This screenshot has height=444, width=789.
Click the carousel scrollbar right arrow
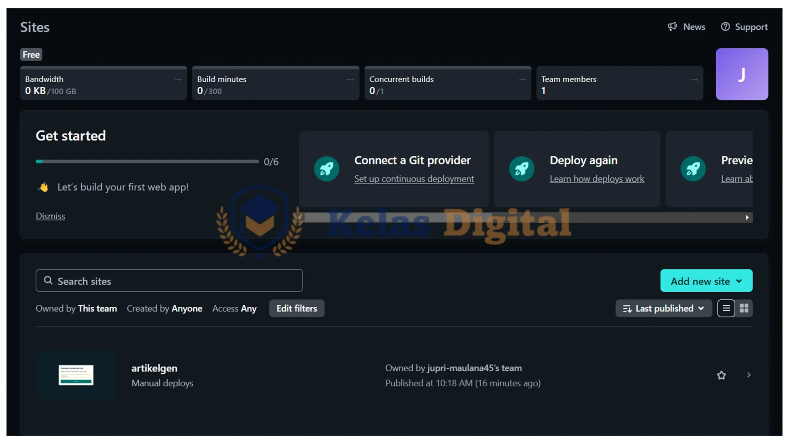click(747, 218)
